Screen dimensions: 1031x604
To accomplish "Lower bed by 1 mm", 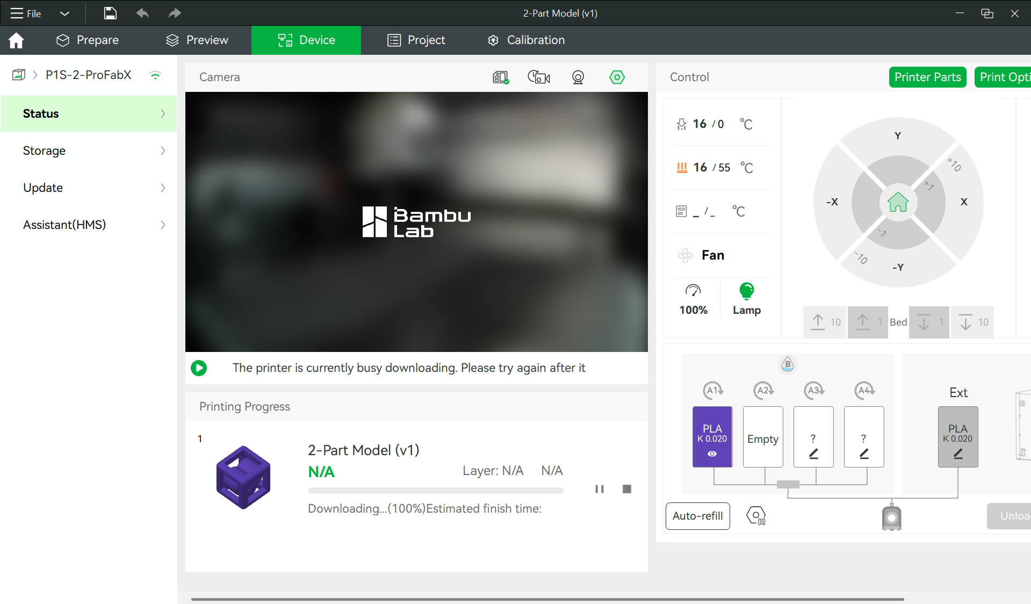I will (929, 322).
